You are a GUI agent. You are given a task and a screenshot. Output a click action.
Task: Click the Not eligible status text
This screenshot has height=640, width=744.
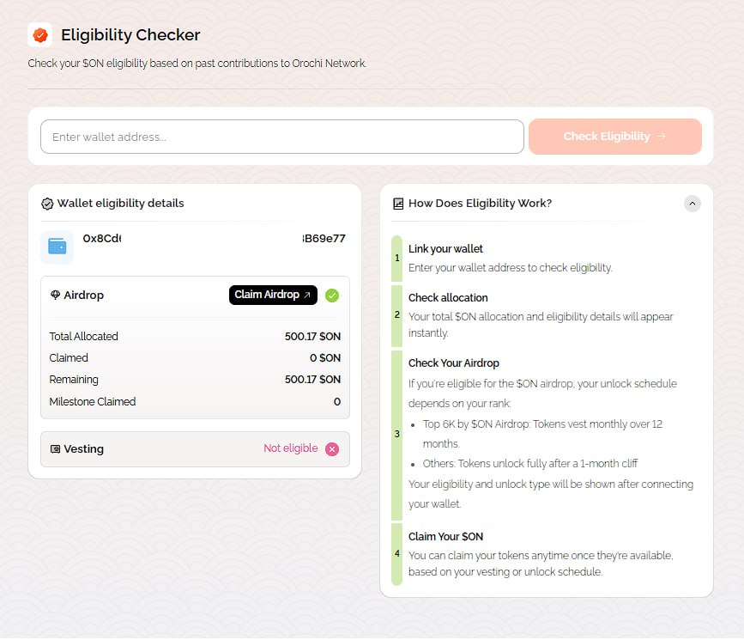(290, 448)
